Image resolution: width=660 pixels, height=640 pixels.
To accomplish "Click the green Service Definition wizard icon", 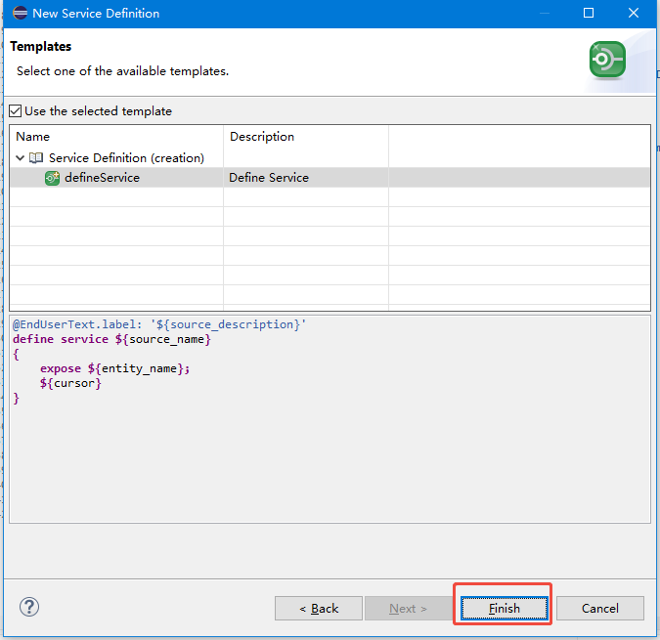I will click(607, 60).
